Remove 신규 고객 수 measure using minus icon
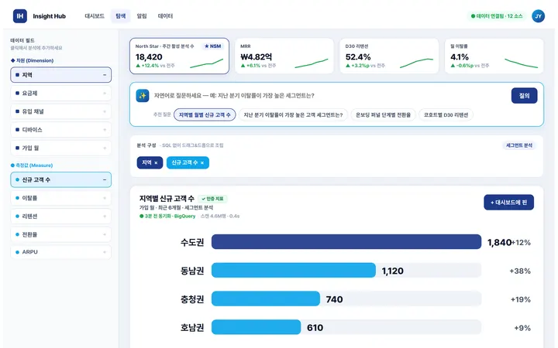Viewport: 558px width, 348px height. point(105,179)
